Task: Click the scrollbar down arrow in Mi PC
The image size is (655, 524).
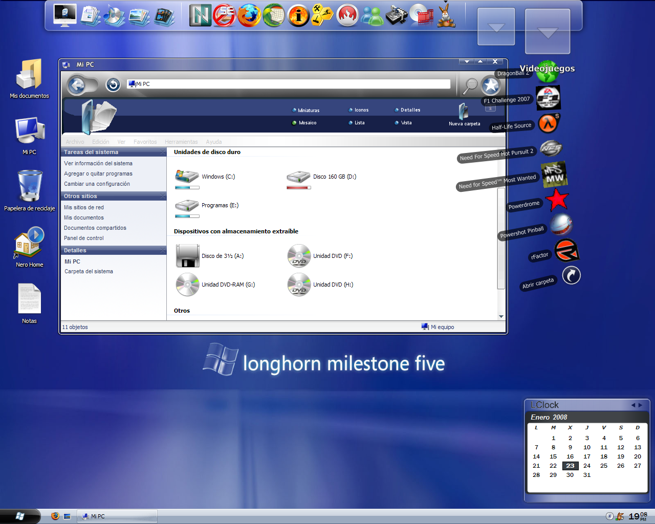Action: click(x=501, y=317)
